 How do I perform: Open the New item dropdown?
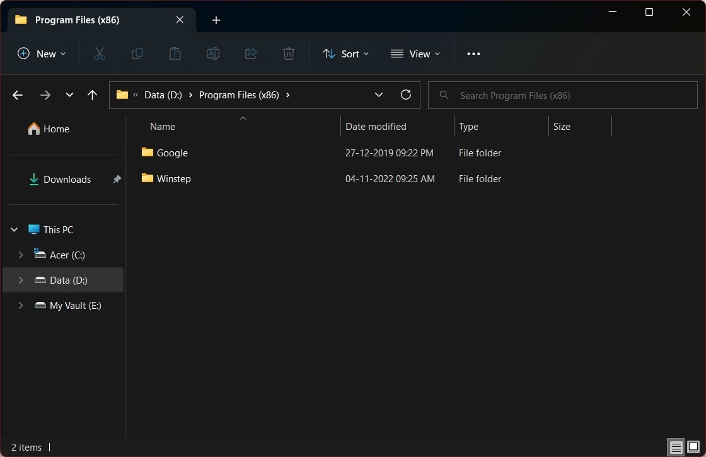[x=42, y=54]
